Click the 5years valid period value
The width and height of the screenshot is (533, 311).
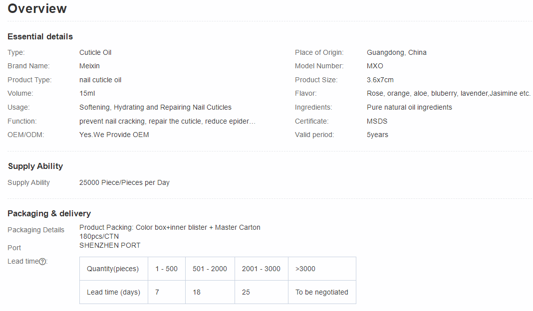point(377,135)
